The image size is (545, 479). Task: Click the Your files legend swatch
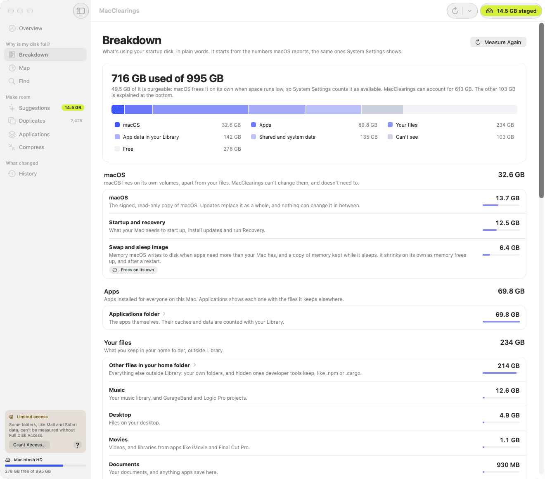[x=390, y=125]
